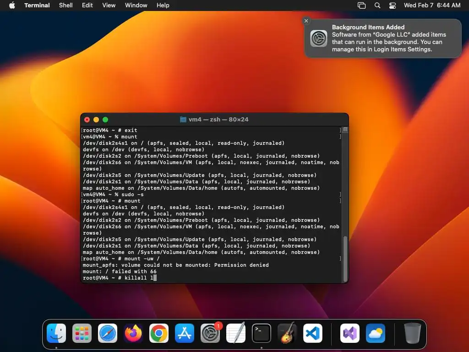Click the 'root@VM4 ~ # mount' prompt line
The image size is (469, 352).
[111, 201]
